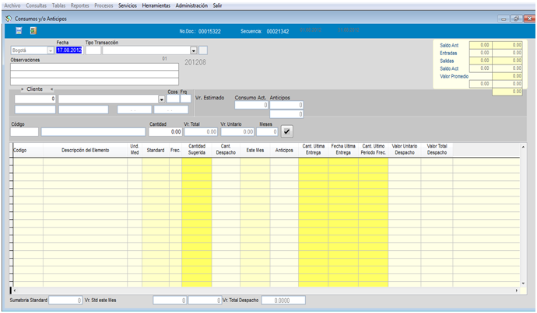Viewport: 537px width, 313px height.
Task: Click the Cant. Despacho column header
Action: pos(226,150)
